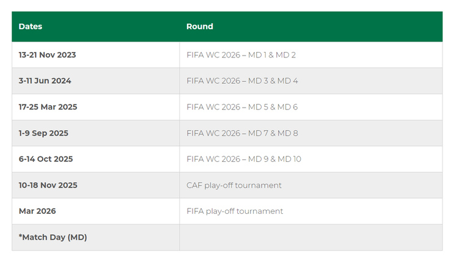
Task: Select the 3-11 Jun 2024 date cell
Action: coord(45,81)
